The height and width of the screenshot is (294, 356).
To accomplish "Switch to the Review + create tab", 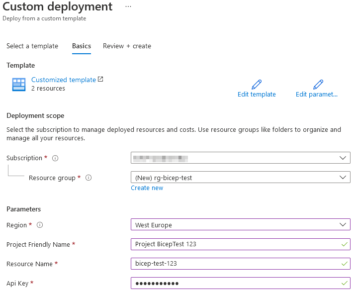I will [x=127, y=46].
